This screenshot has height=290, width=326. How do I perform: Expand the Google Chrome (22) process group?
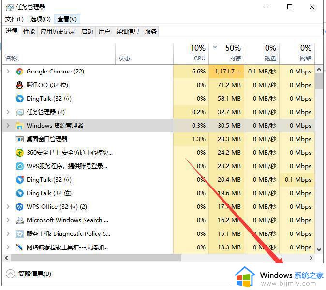point(8,72)
